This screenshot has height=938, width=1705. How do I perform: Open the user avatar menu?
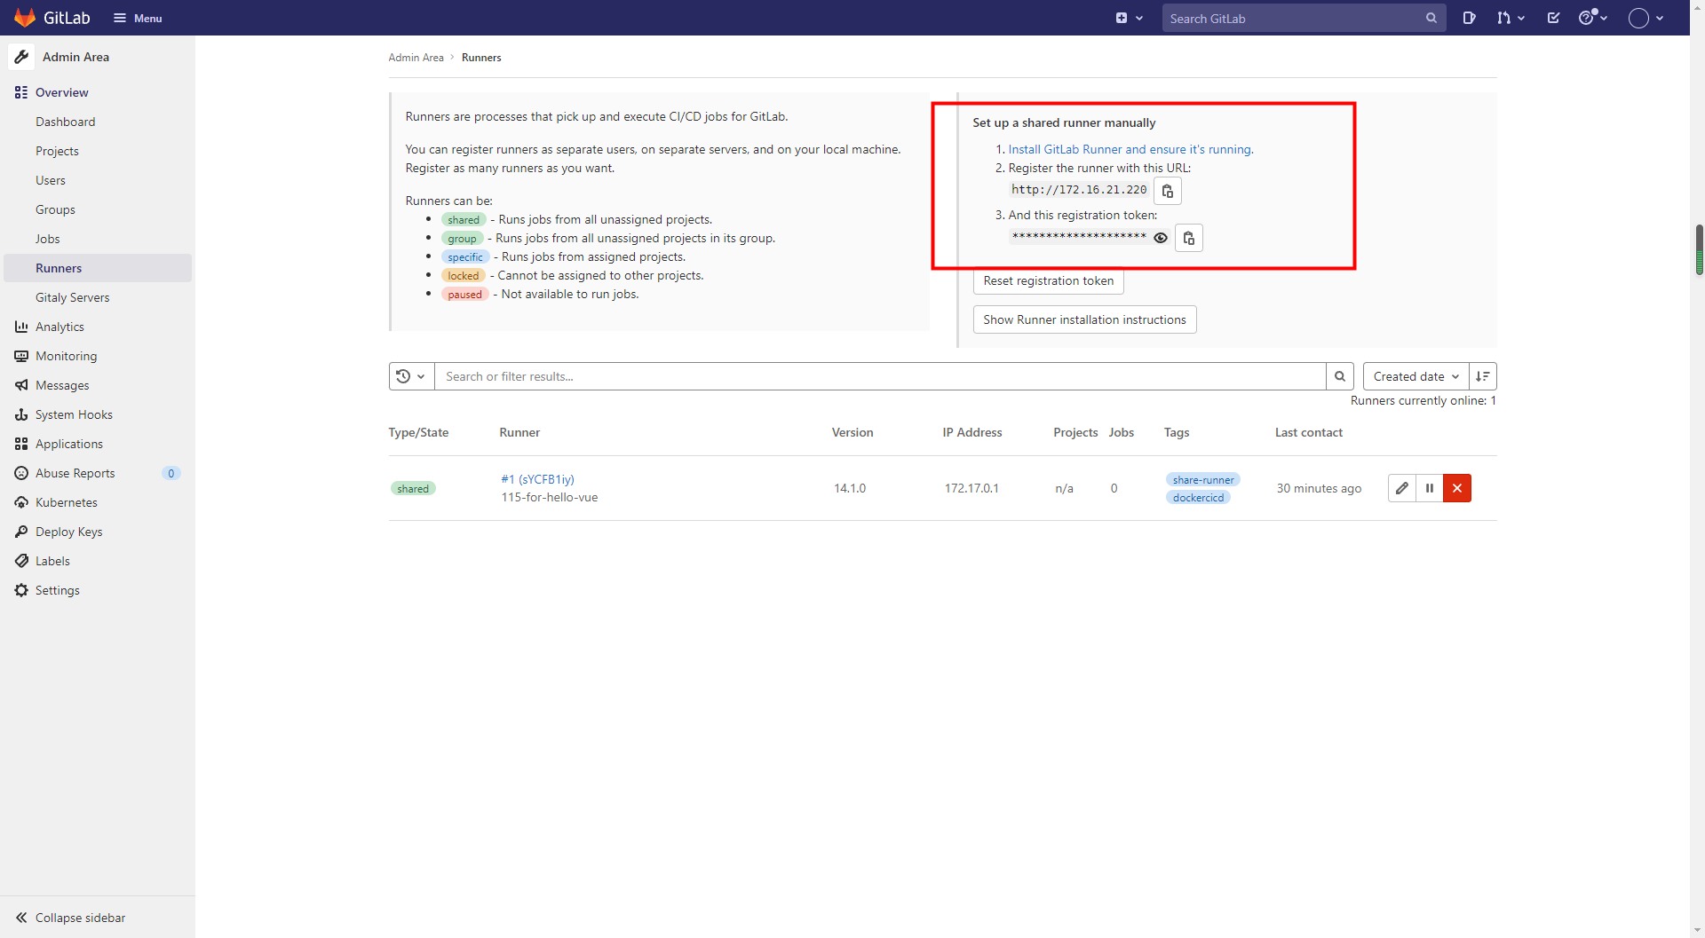pyautogui.click(x=1646, y=18)
